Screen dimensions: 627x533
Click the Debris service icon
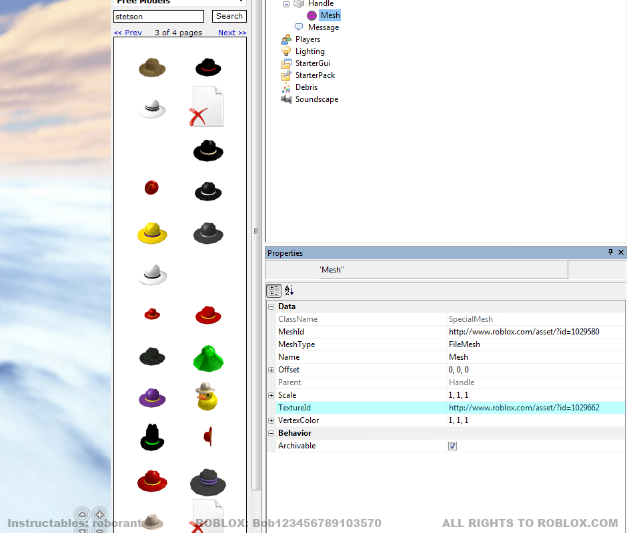pyautogui.click(x=285, y=87)
